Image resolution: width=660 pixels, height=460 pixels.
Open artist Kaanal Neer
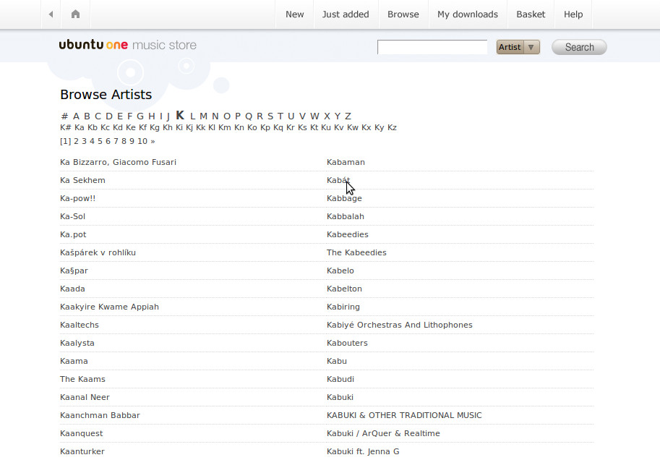[85, 398]
